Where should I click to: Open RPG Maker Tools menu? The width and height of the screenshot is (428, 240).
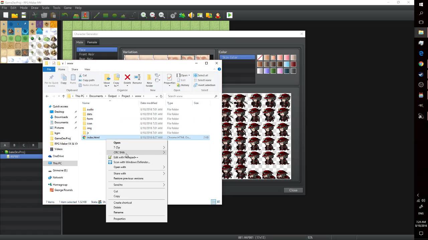(x=57, y=8)
